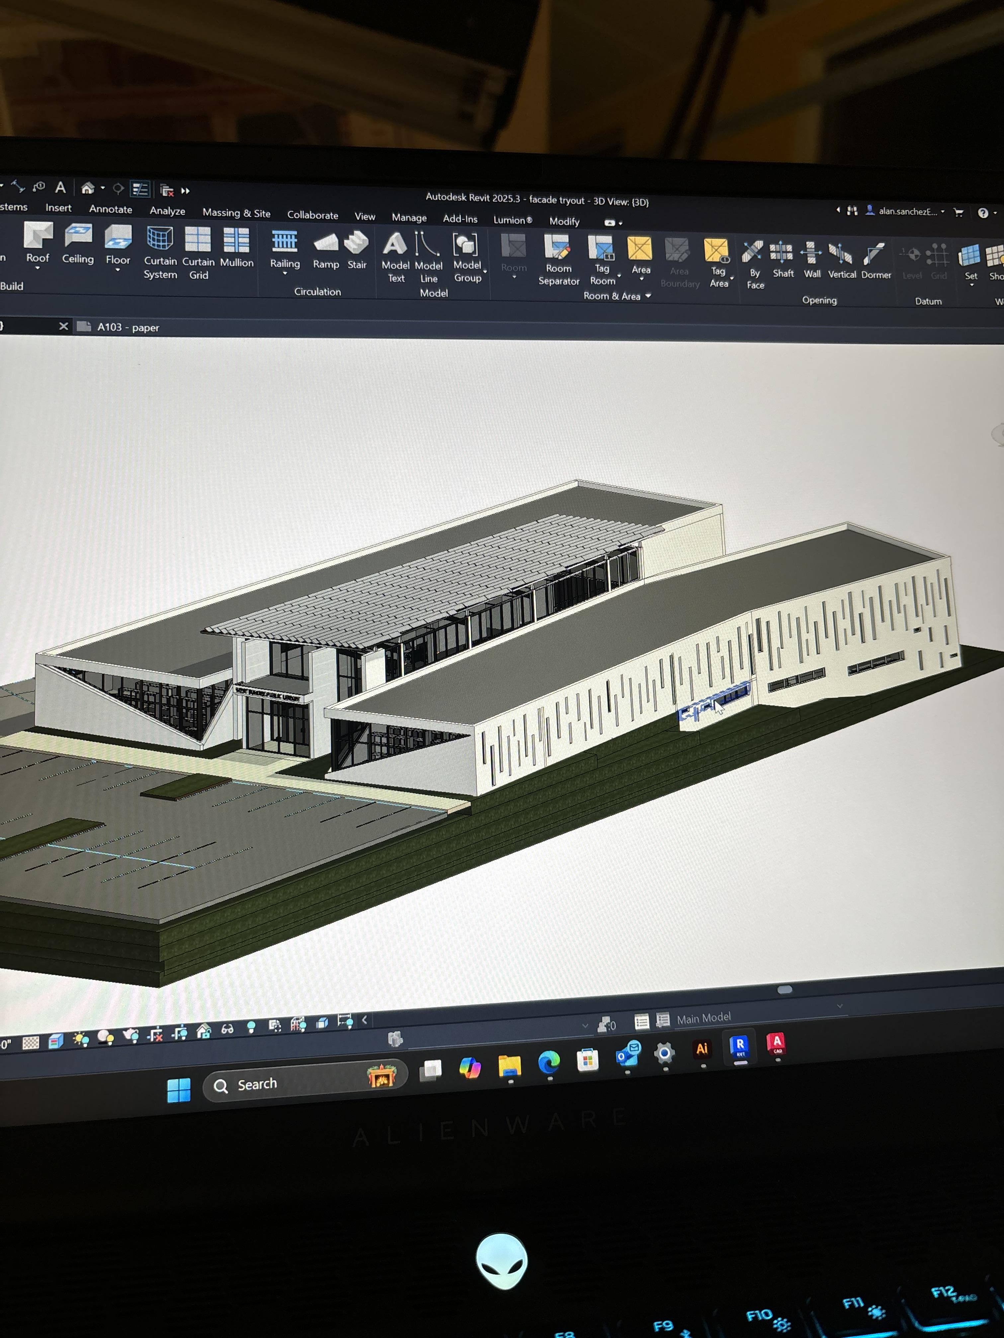Toggle temporary hide/isolate glasses icon
The height and width of the screenshot is (1338, 1004).
tap(227, 1029)
